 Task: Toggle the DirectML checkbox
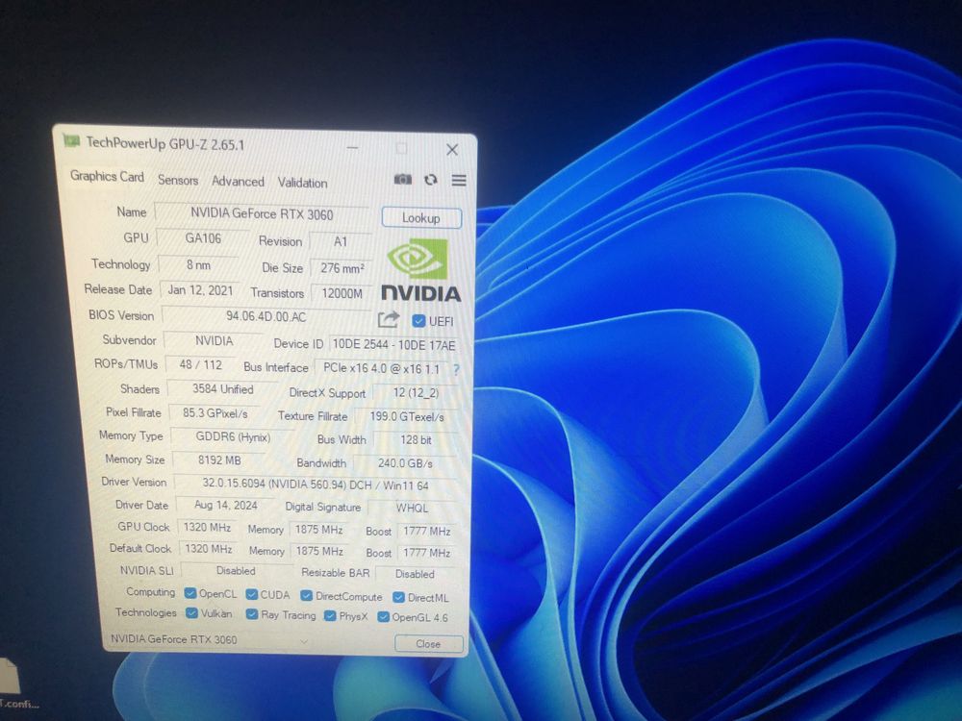tap(399, 597)
